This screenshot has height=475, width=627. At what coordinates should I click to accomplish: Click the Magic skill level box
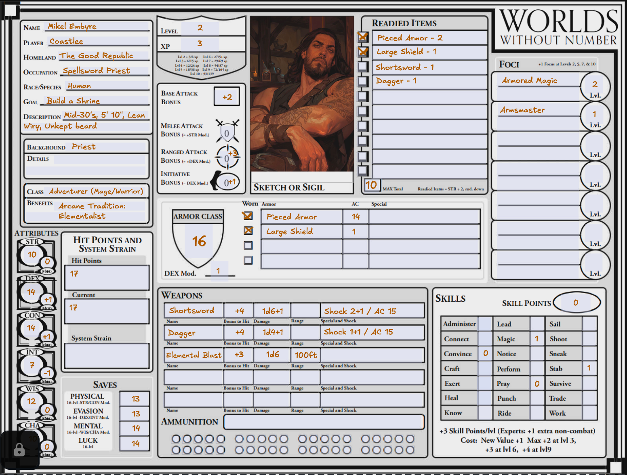[x=537, y=339]
